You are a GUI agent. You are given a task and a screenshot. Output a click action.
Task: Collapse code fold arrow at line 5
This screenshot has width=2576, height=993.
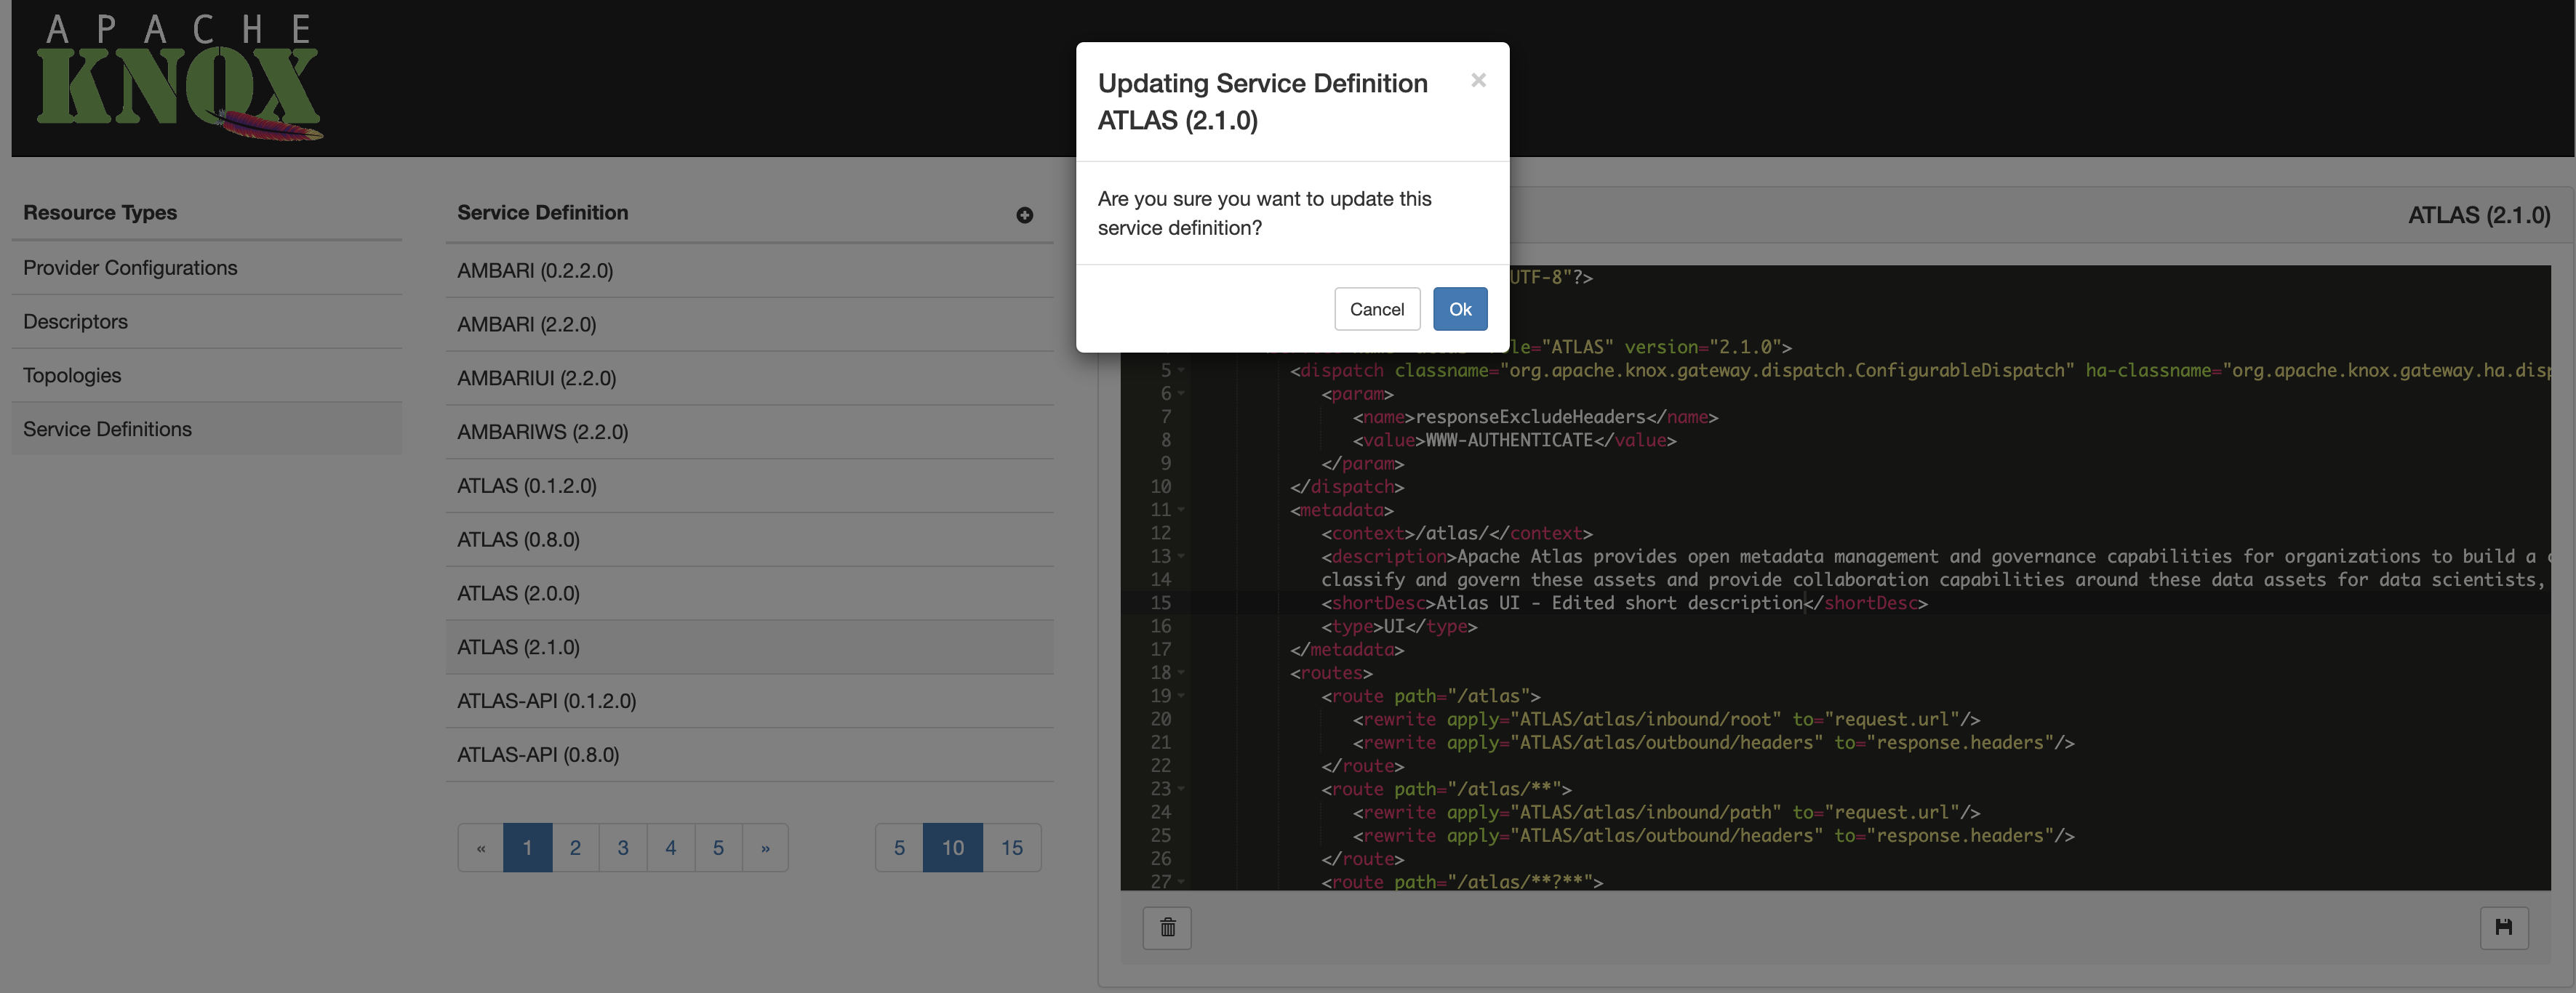1181,371
